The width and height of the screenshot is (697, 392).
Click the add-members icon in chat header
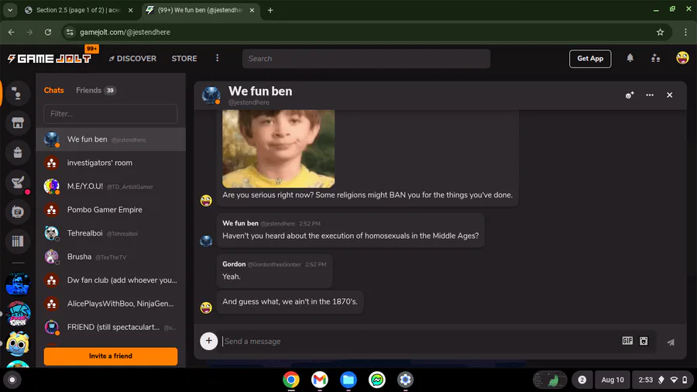(x=630, y=95)
